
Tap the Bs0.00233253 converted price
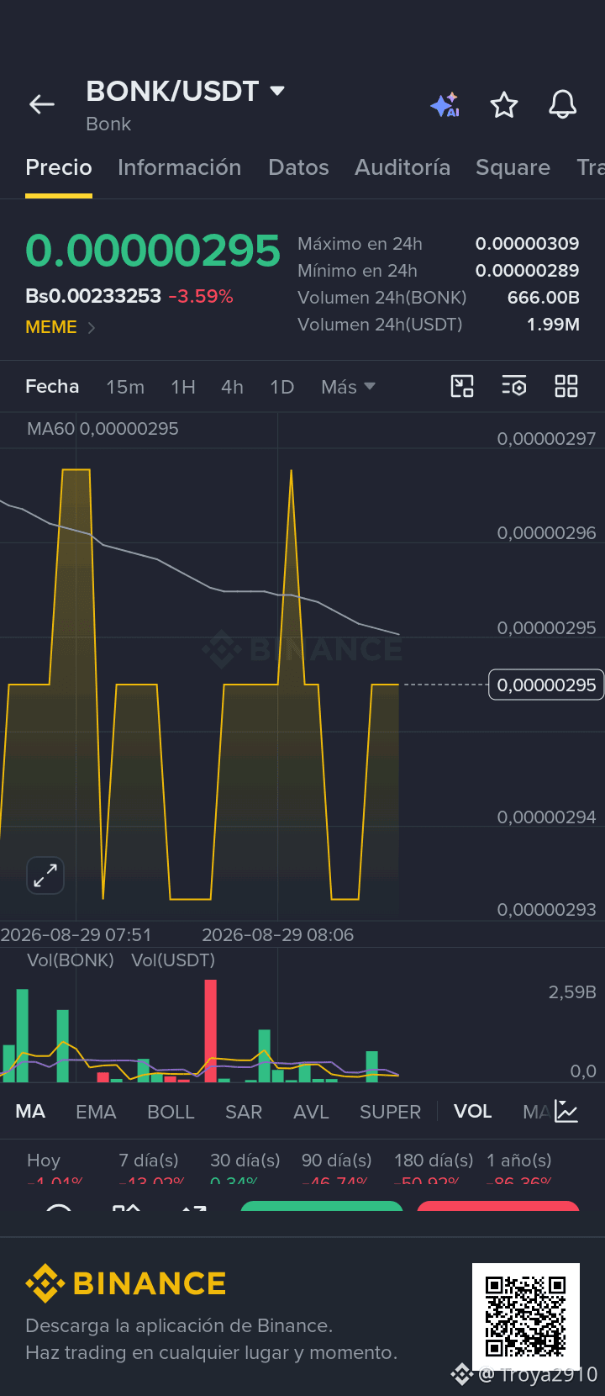[93, 296]
